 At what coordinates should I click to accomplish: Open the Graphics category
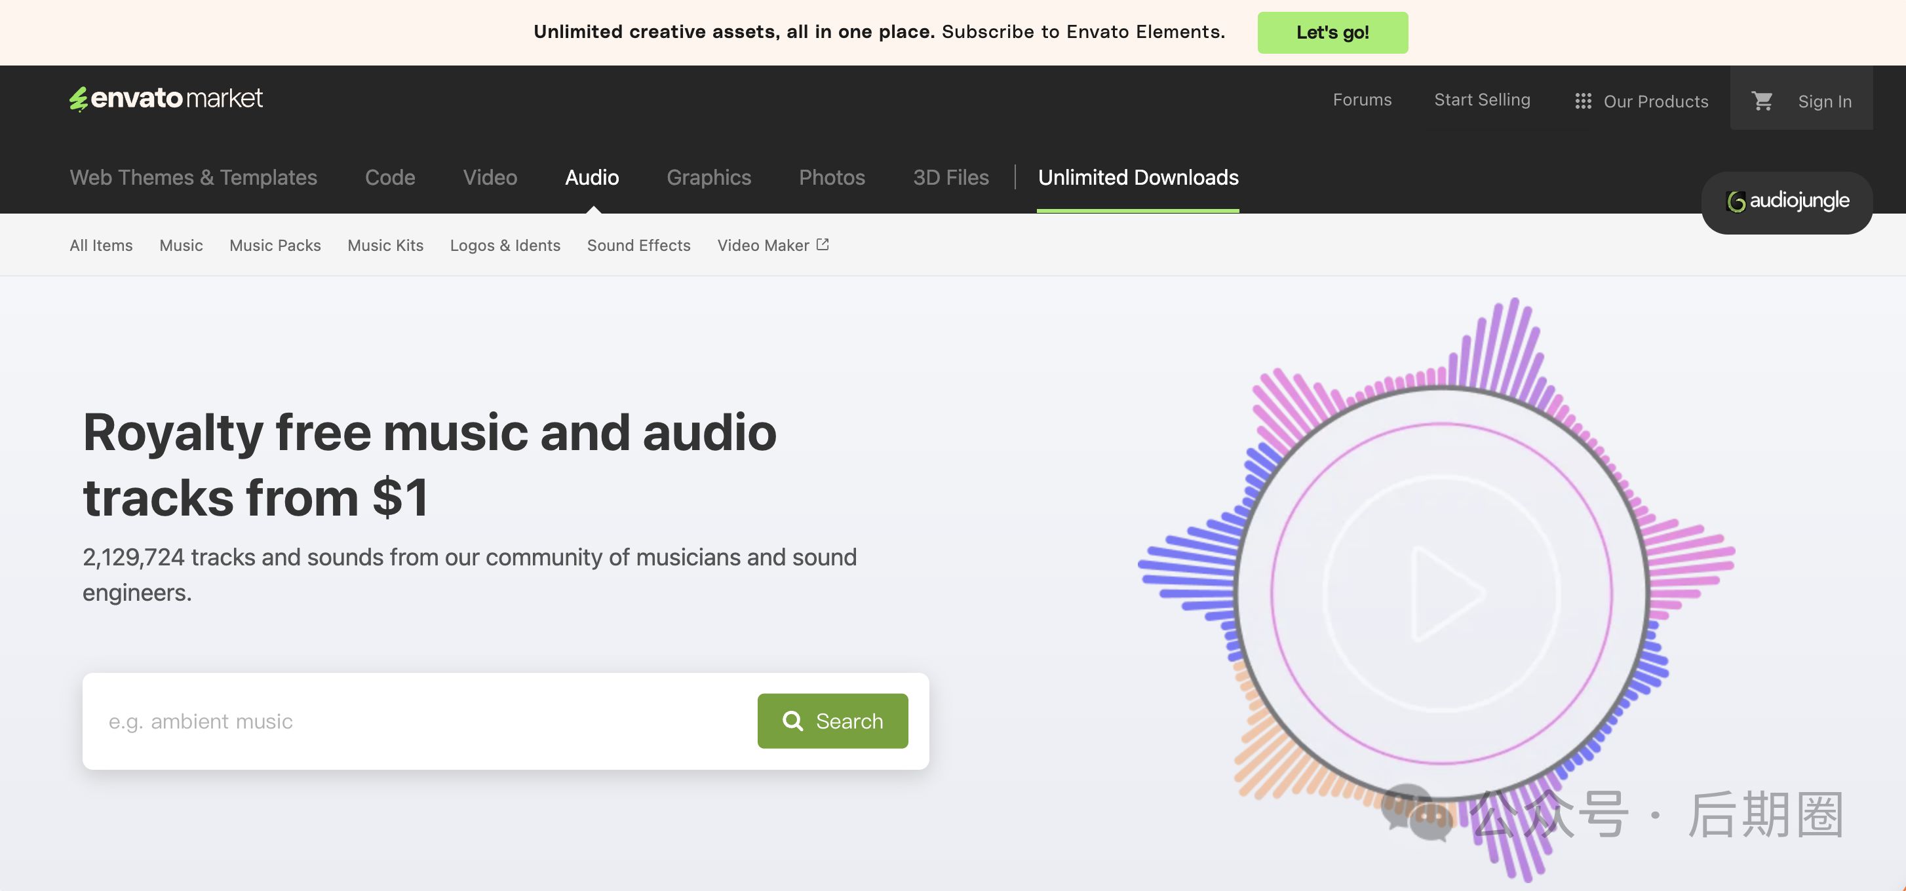pos(709,178)
